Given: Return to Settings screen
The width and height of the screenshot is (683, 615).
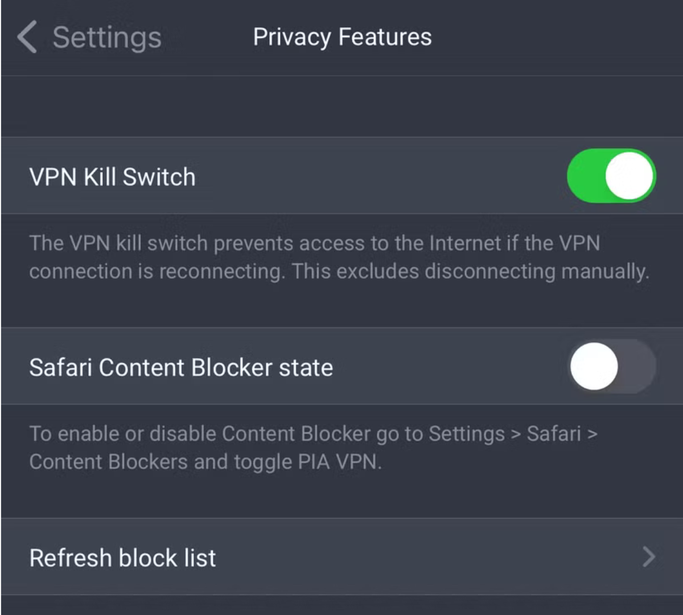Looking at the screenshot, I should click(x=85, y=37).
